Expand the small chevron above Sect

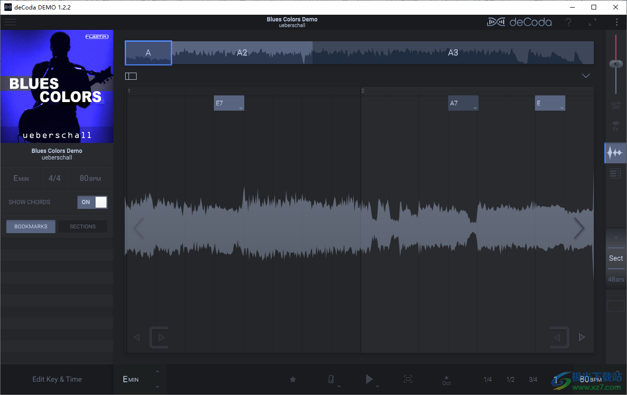[616, 237]
